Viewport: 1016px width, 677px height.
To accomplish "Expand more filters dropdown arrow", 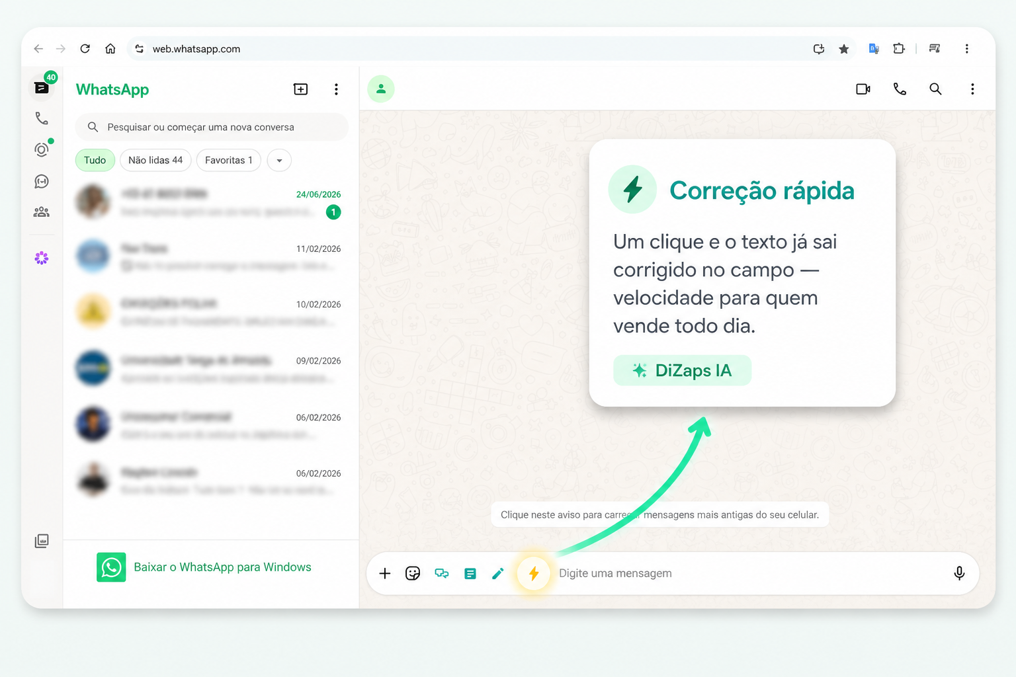I will [279, 160].
